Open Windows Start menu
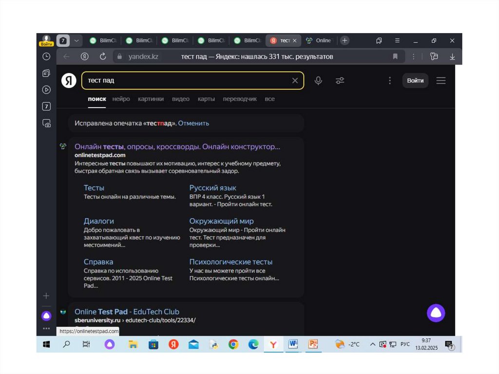Viewport: 499px width, 374px height. (46, 344)
